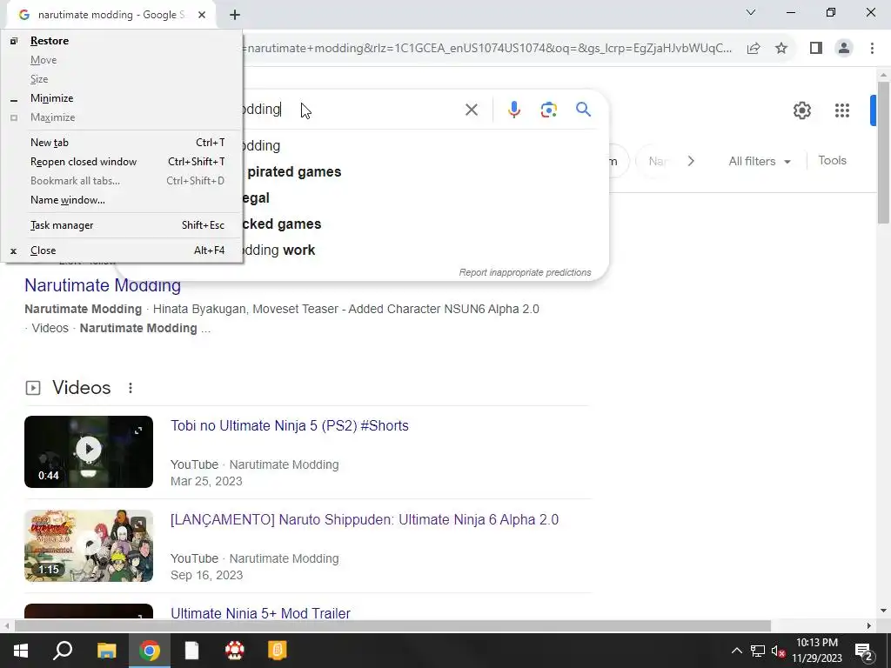This screenshot has height=668, width=891.
Task: Bookmark this tab with star icon
Action: [x=781, y=49]
